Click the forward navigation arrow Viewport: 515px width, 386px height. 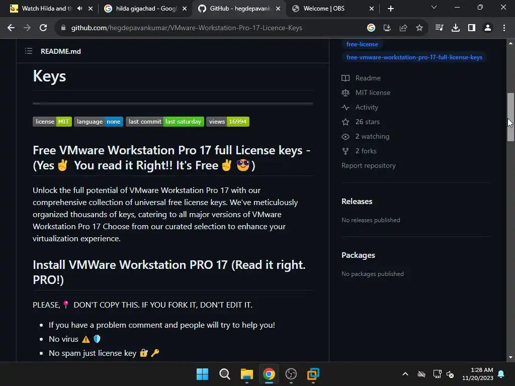27,28
